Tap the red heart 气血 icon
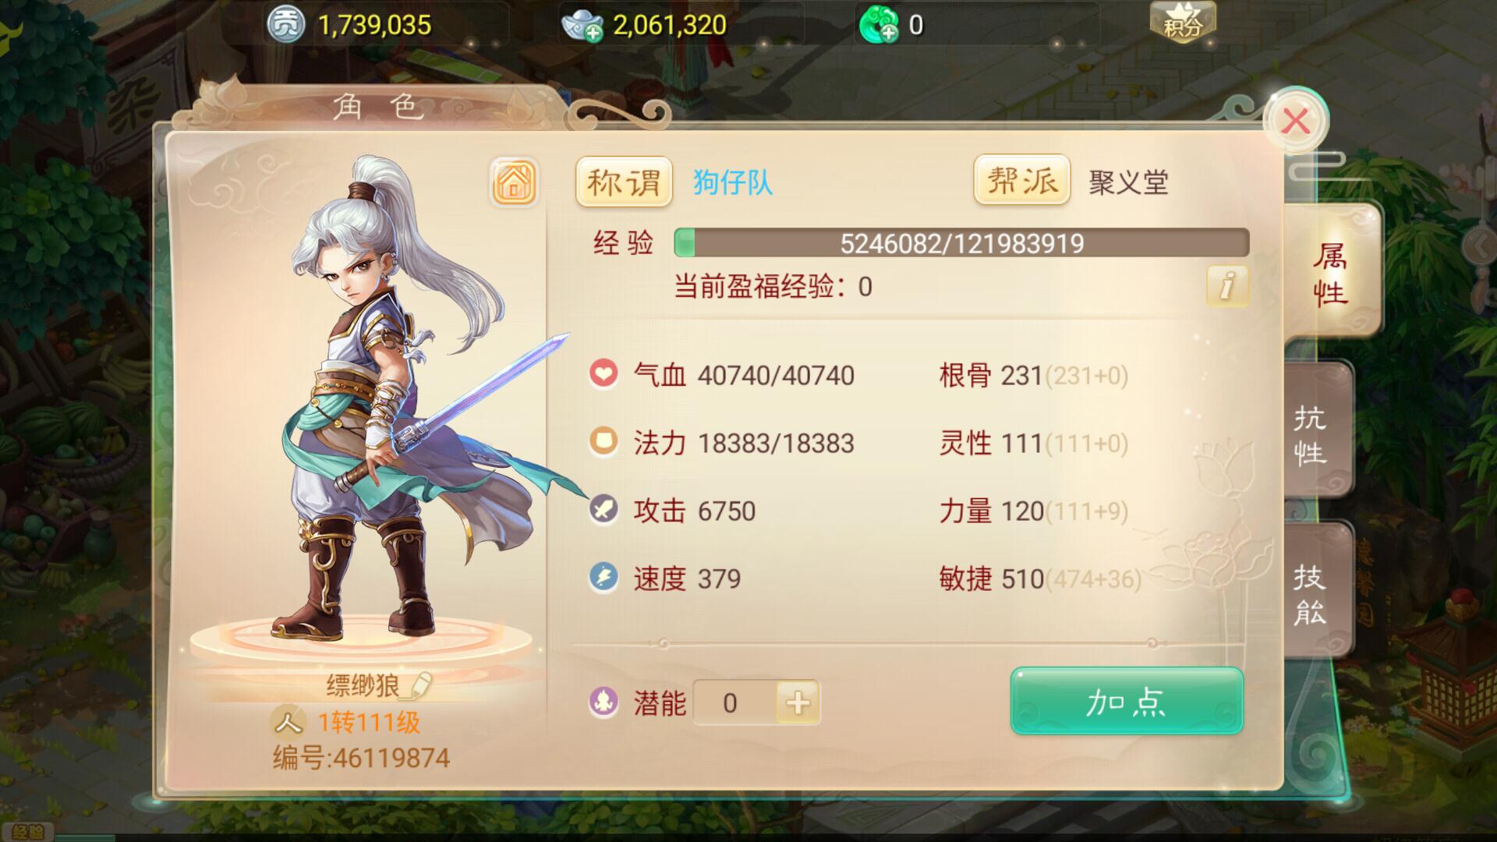The height and width of the screenshot is (842, 1497). [603, 373]
